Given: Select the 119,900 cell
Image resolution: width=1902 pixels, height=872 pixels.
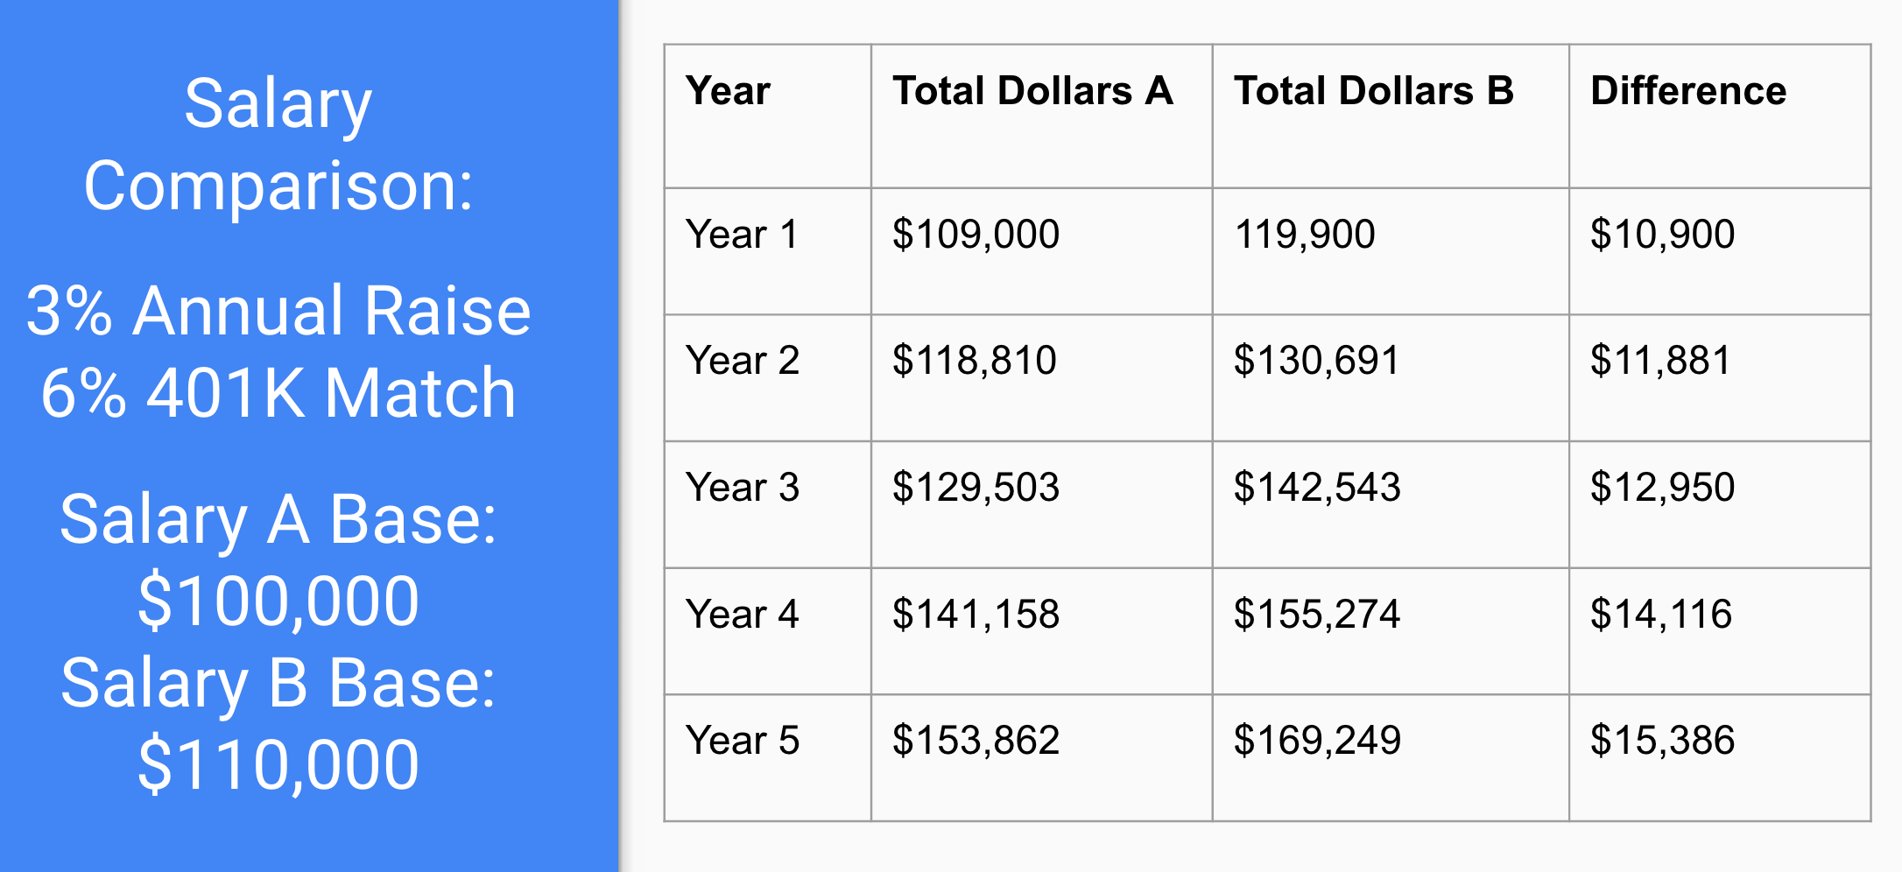Looking at the screenshot, I should coord(1304,235).
